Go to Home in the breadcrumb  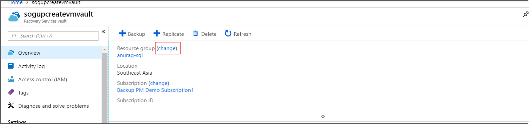tap(15, 2)
